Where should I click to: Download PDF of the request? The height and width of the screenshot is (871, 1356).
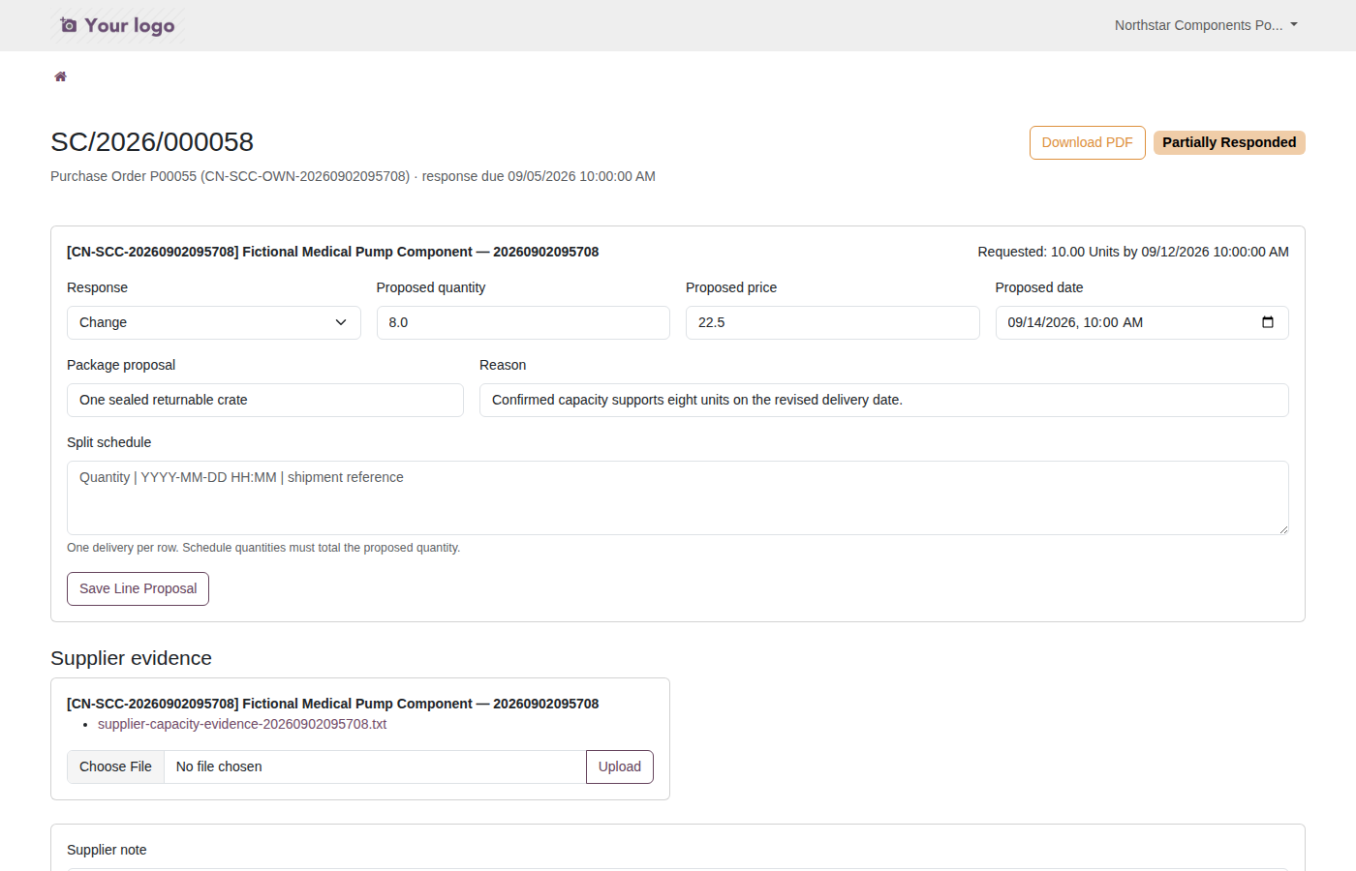(x=1087, y=142)
